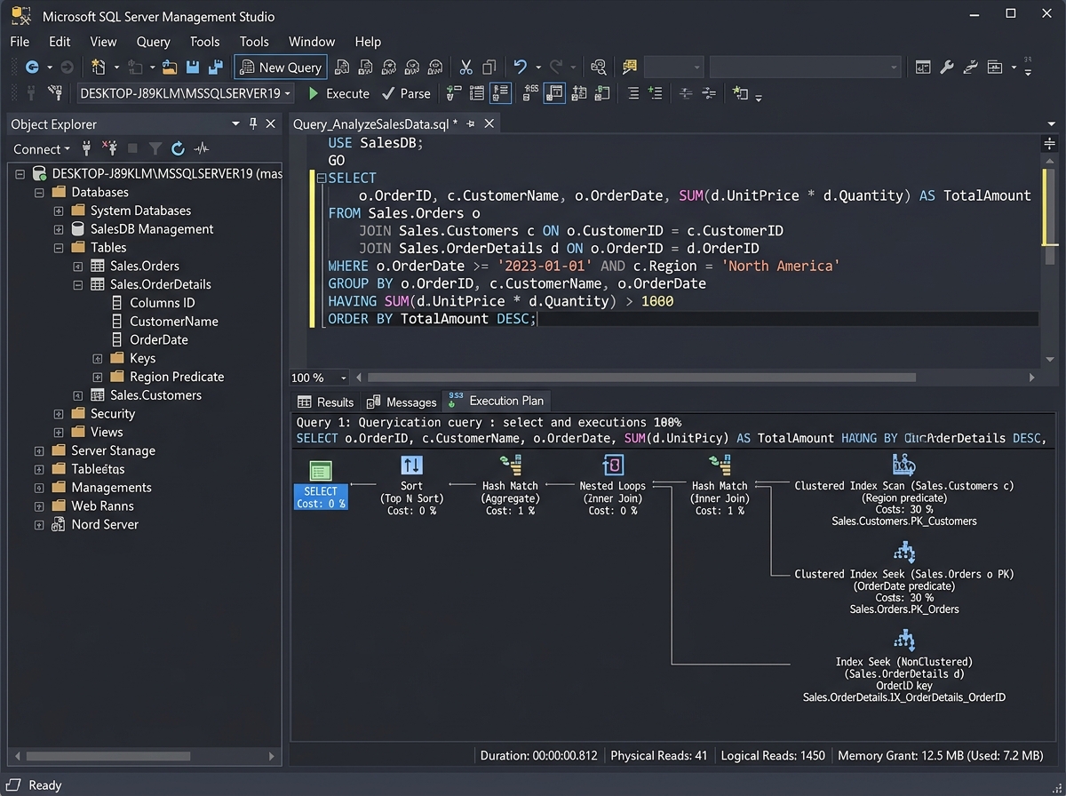The image size is (1066, 796).
Task: Switch to the Results tab
Action: (x=326, y=402)
